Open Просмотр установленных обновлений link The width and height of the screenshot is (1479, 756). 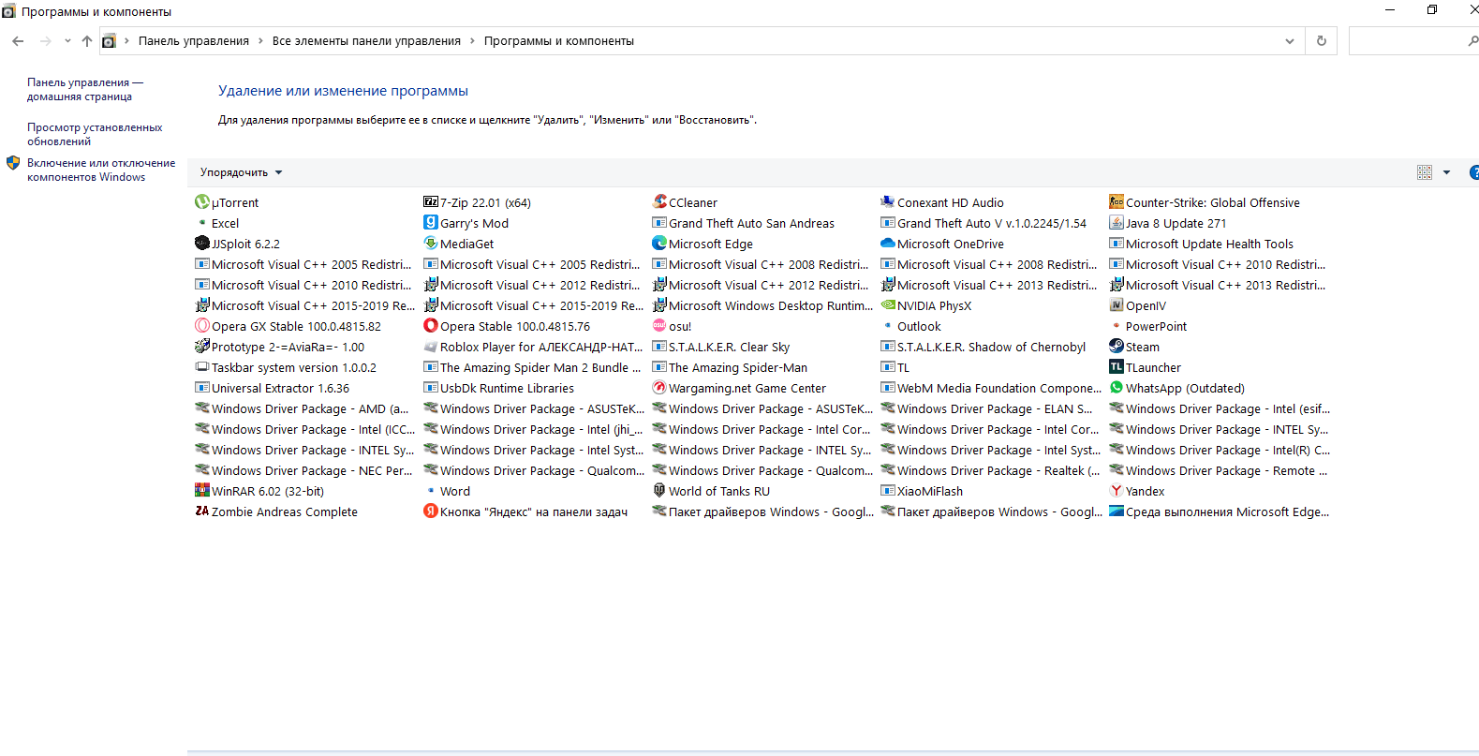click(95, 134)
